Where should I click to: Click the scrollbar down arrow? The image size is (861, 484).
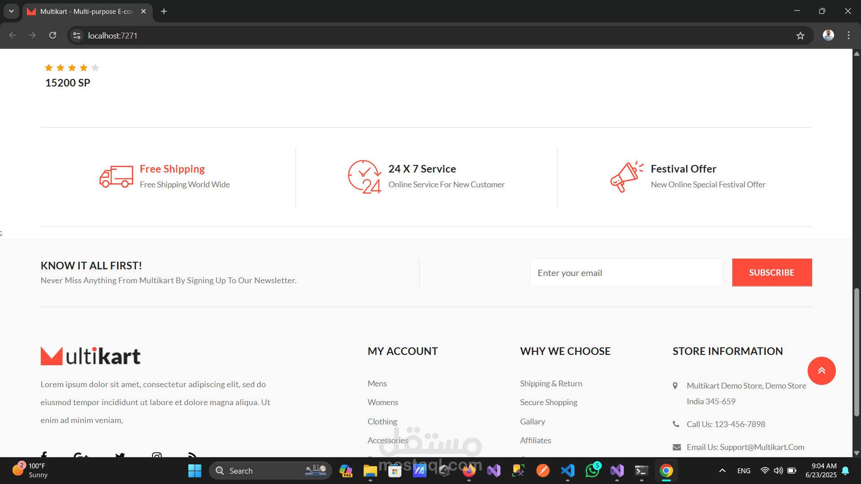coord(857,453)
